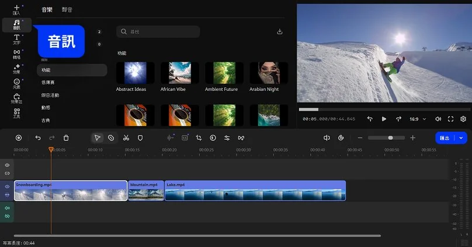Click the record button in timeline toolbar

pyautogui.click(x=19, y=137)
